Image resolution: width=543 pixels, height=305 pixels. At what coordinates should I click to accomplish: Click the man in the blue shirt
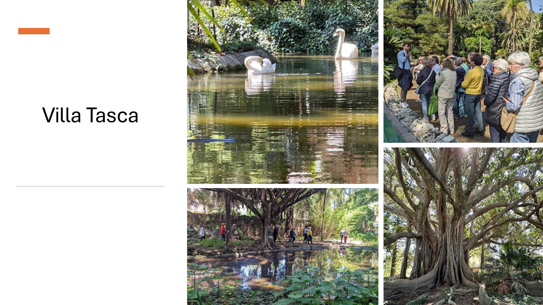(x=404, y=74)
